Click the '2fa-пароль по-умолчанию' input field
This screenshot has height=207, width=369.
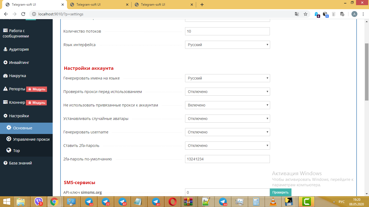[x=227, y=159]
